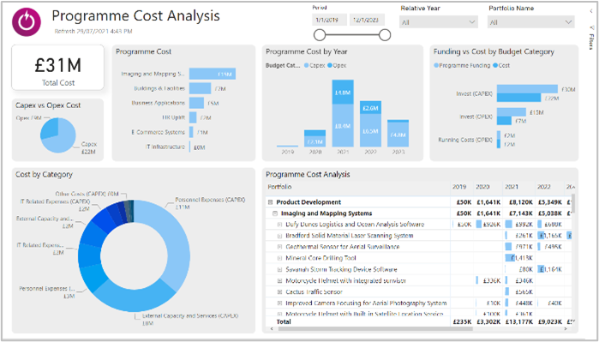Click the 2019 column header in the matrix
The image size is (599, 342).
coord(459,187)
